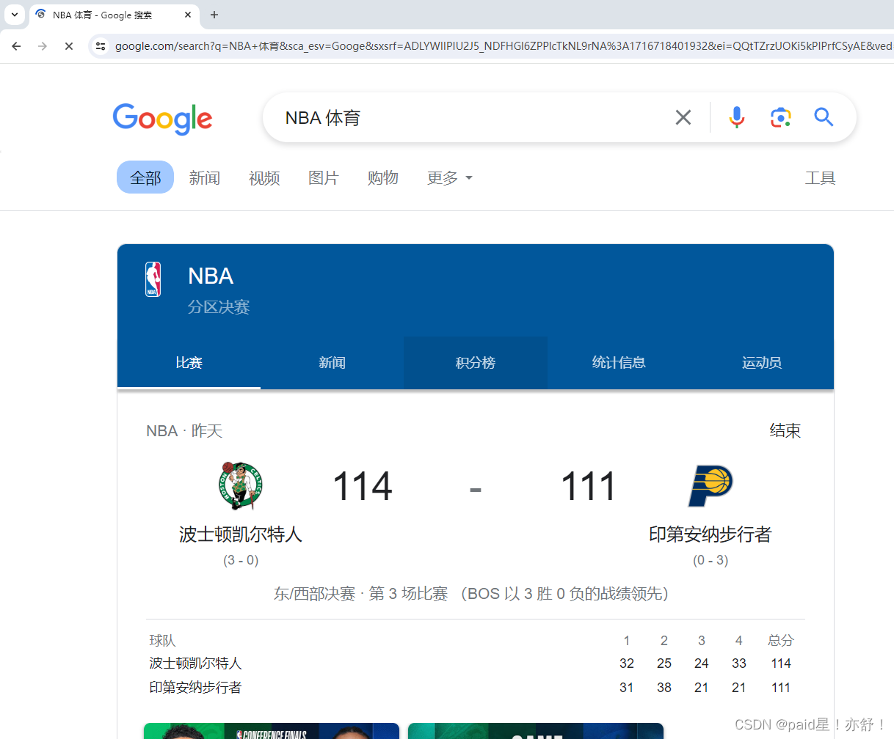
Task: Click the blue magnifier search button
Action: tap(824, 117)
